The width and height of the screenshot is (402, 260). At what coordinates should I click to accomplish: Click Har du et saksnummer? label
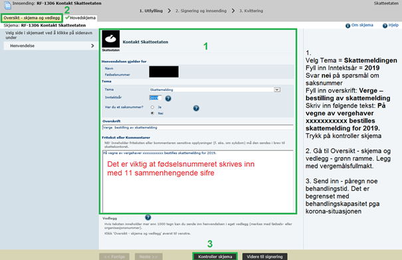point(124,107)
